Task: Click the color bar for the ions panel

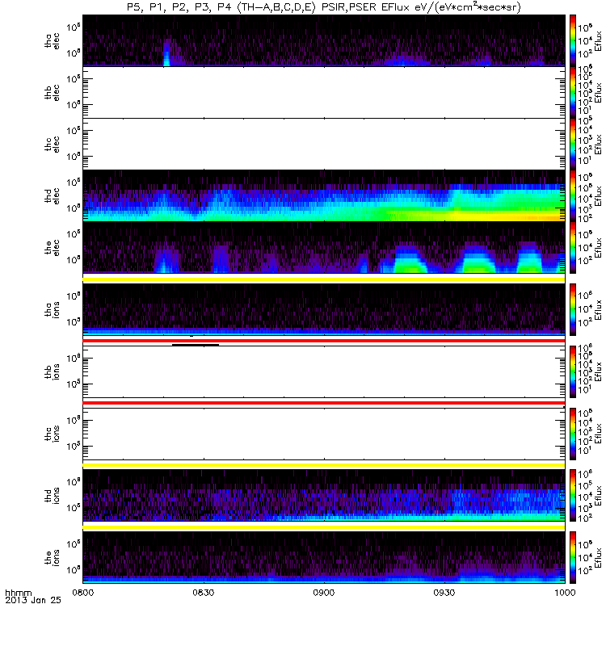Action: pyautogui.click(x=573, y=558)
